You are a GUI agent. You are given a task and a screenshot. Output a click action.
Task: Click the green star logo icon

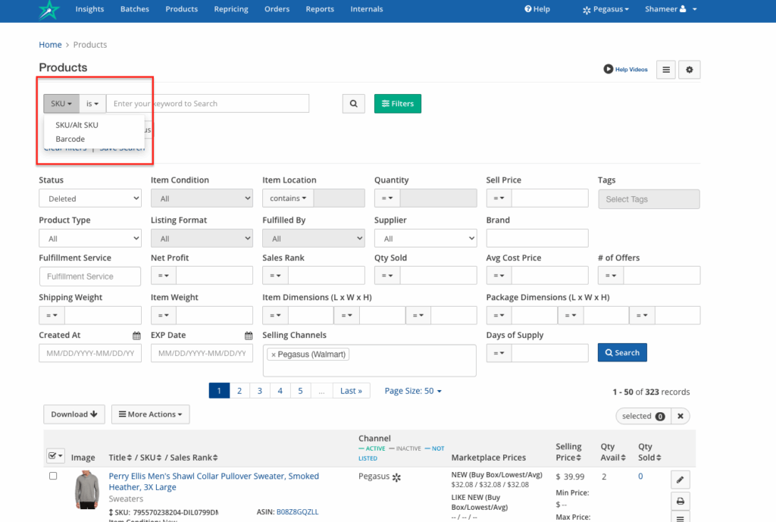(x=49, y=10)
